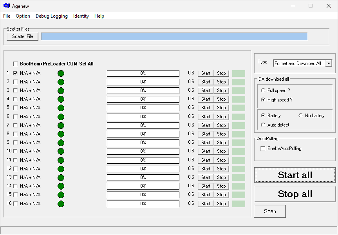This screenshot has height=235, width=338.
Task: Click the green status indicator for row 4
Action: click(x=61, y=99)
